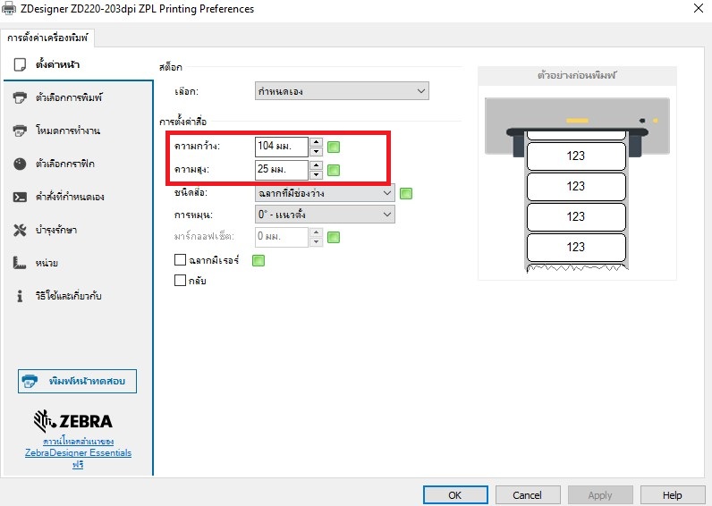
Task: Enable the inverse checkbox
Action: (x=181, y=281)
